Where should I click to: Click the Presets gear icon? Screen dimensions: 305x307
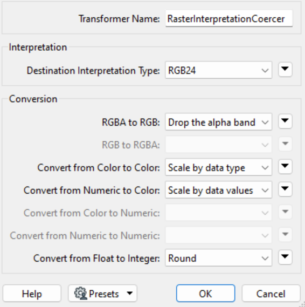pos(80,294)
